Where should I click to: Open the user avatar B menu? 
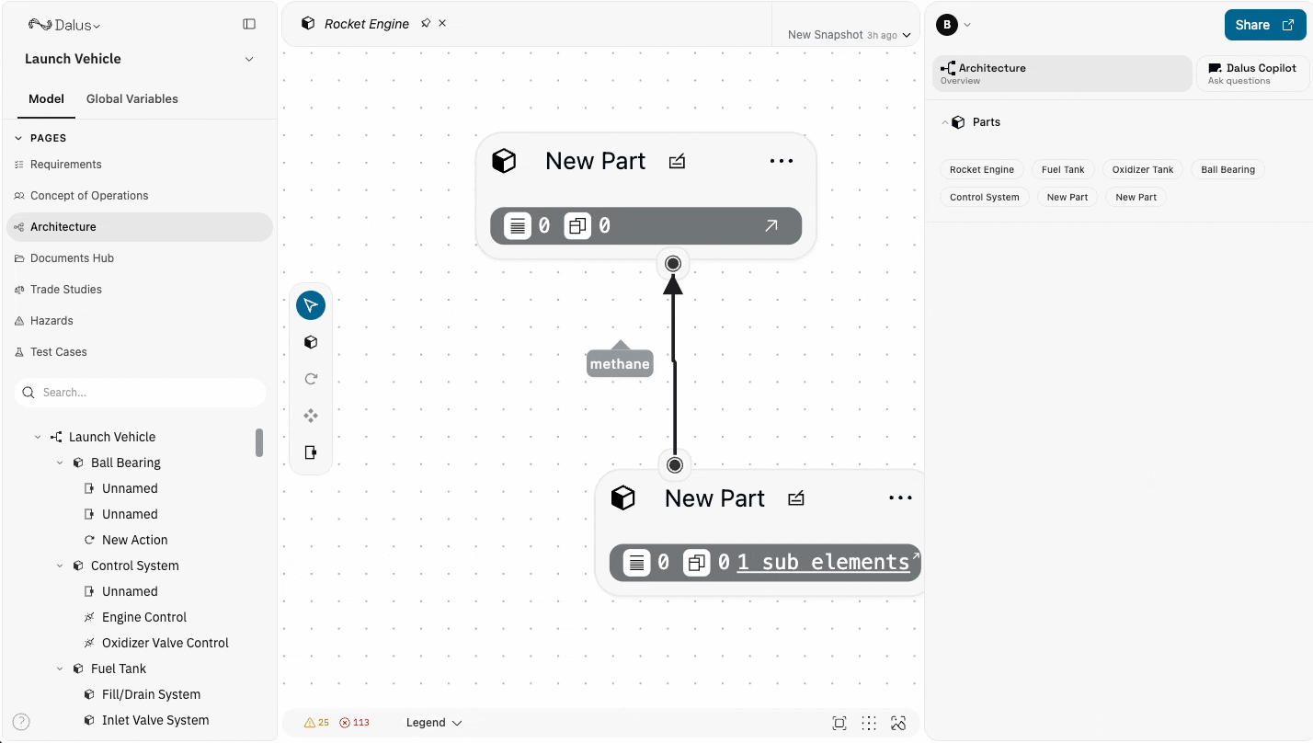point(953,25)
